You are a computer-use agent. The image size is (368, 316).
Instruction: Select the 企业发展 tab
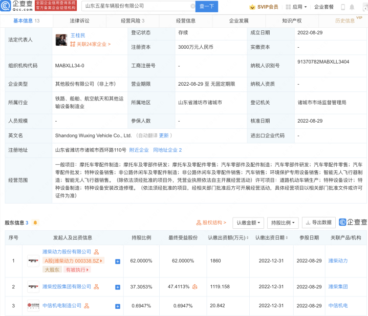[x=239, y=21]
